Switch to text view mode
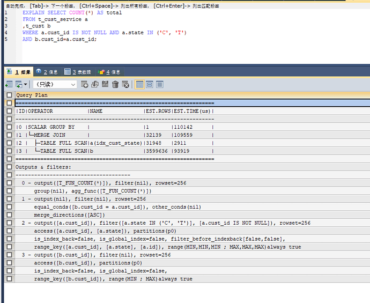 (160, 84)
